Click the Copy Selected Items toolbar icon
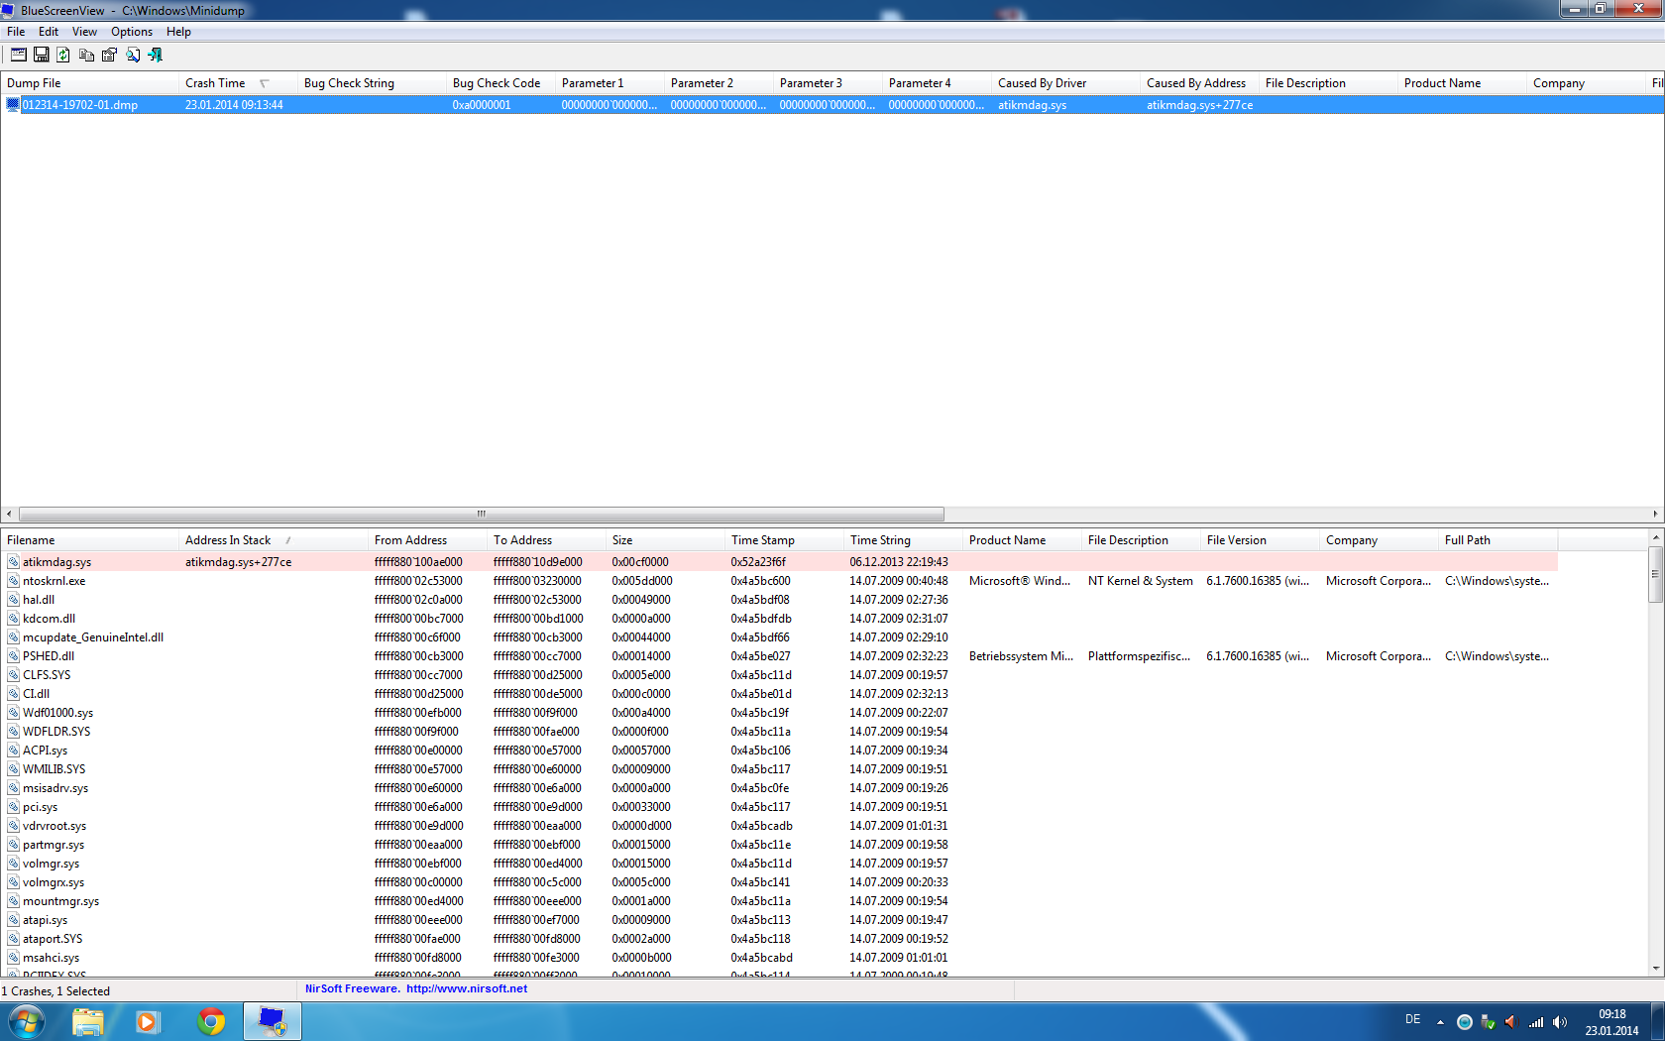This screenshot has height=1041, width=1665. (x=86, y=55)
